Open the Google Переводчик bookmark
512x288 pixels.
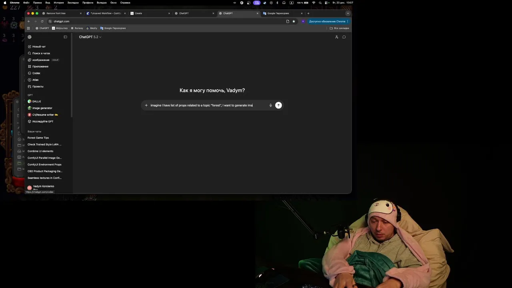coord(113,28)
